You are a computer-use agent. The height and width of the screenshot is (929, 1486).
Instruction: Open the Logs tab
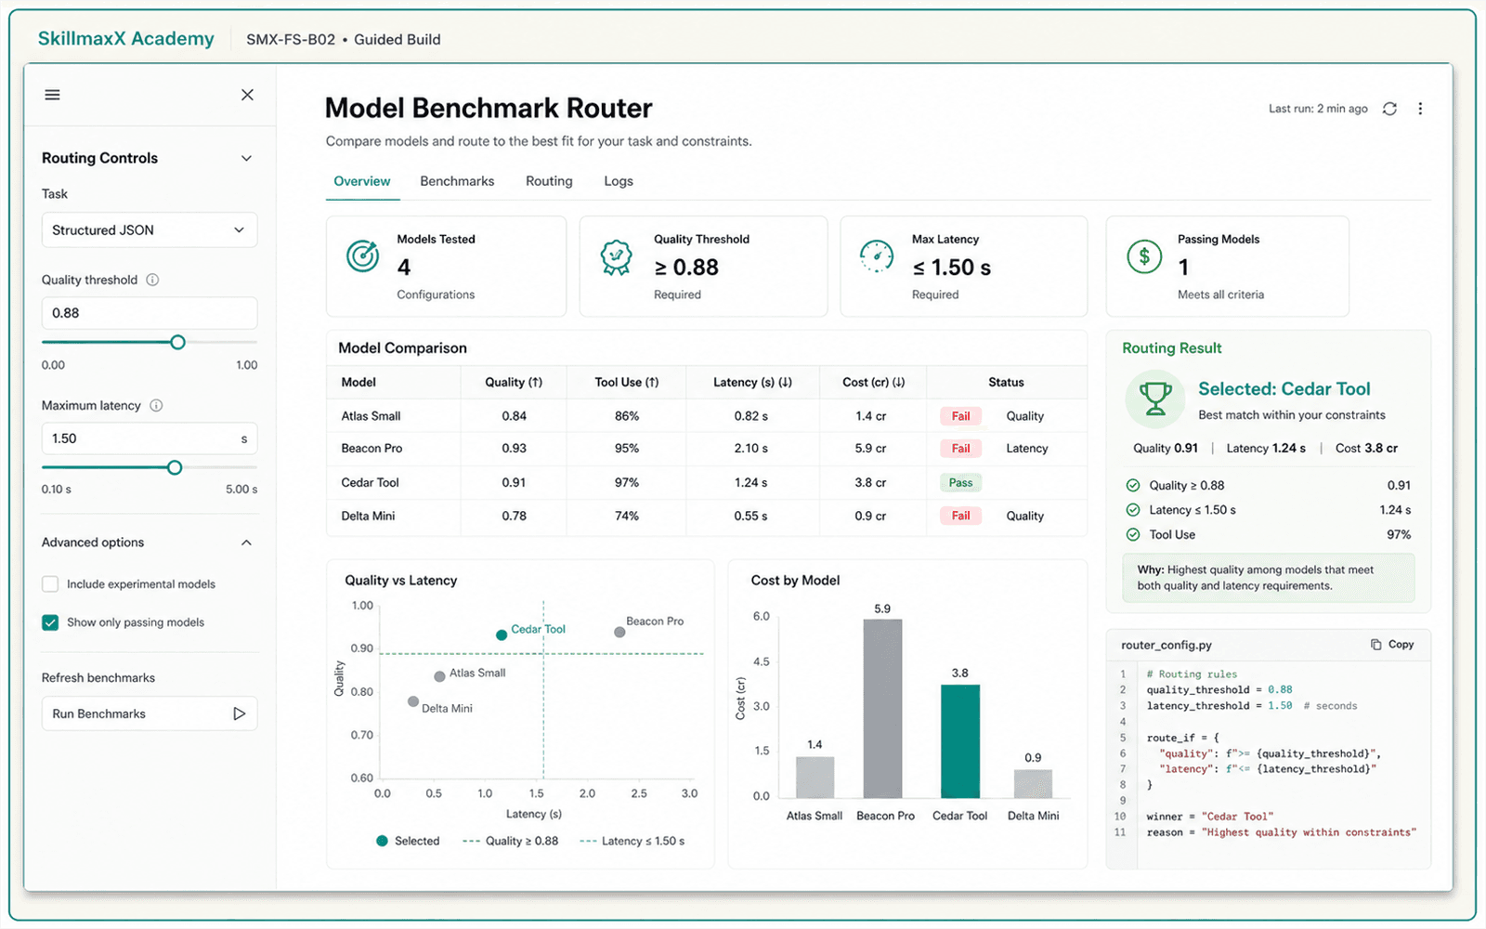pyautogui.click(x=619, y=181)
